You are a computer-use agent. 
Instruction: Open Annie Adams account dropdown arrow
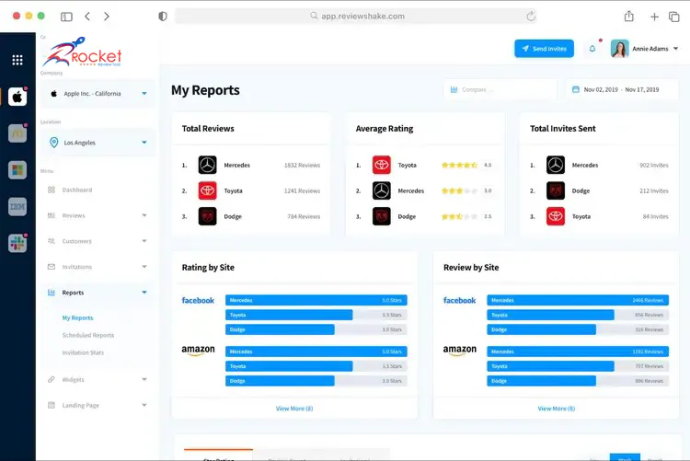[x=675, y=49]
